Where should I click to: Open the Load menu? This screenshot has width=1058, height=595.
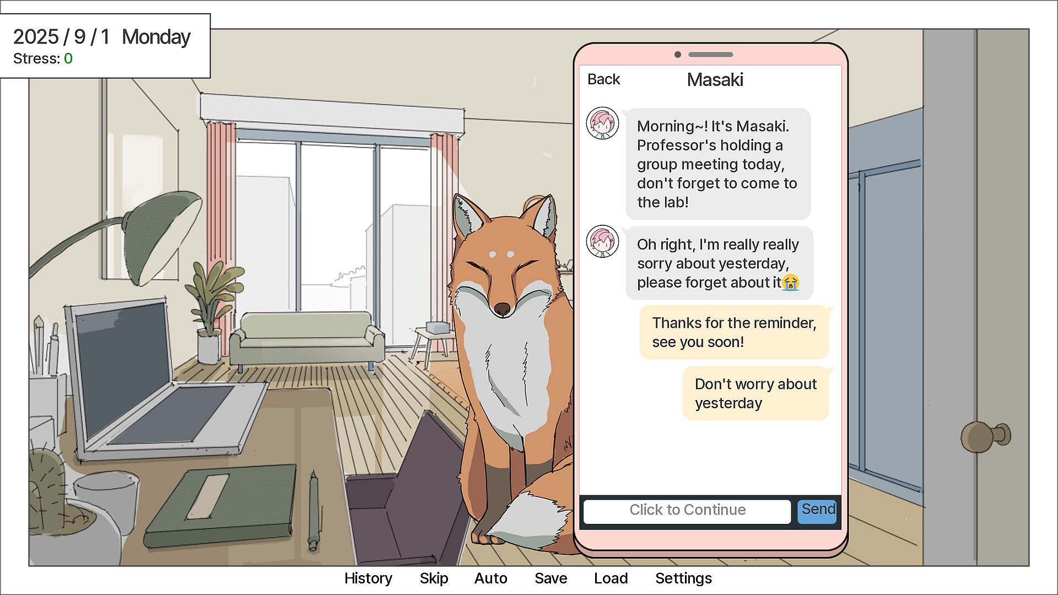[611, 578]
